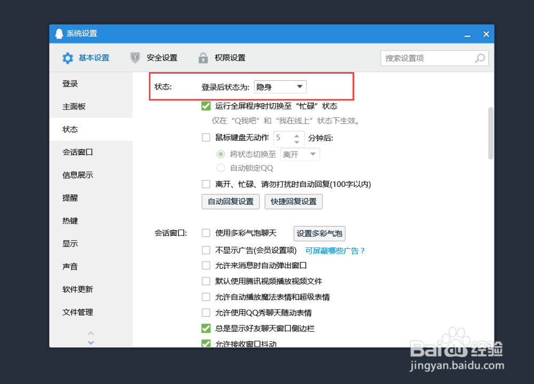Click the shield icon for 安全设置
The width and height of the screenshot is (534, 384).
(135, 58)
